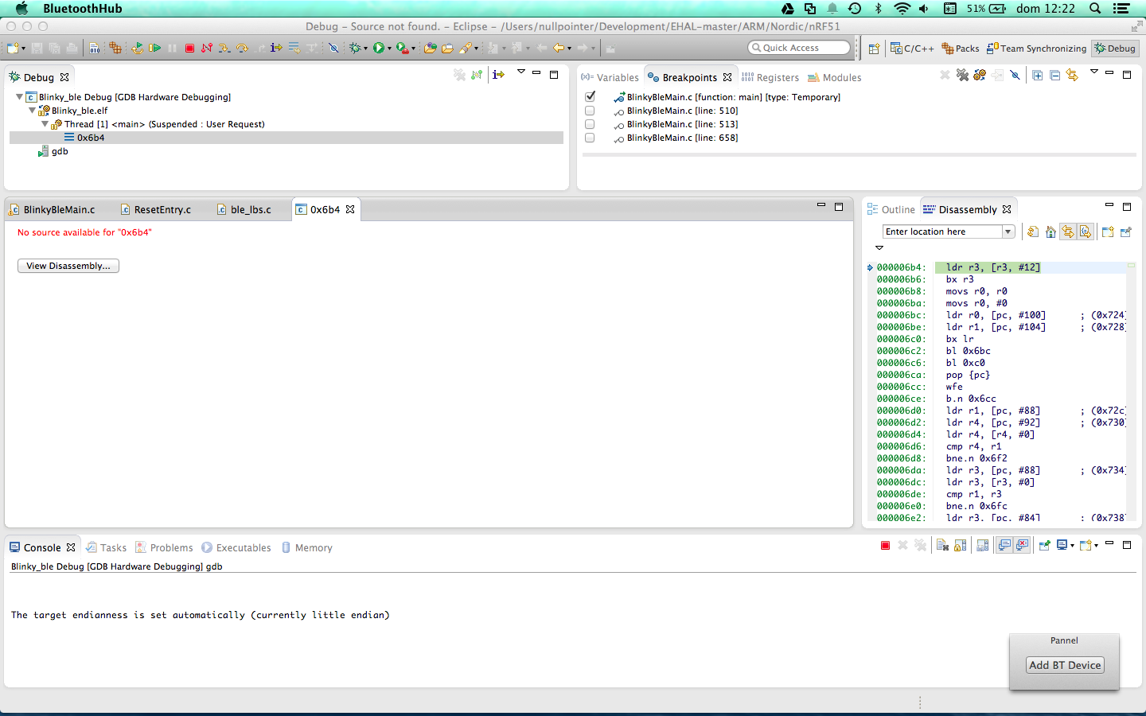The height and width of the screenshot is (716, 1146).
Task: Toggle Link with Active Debug Context in Disassembly
Action: click(x=1067, y=232)
